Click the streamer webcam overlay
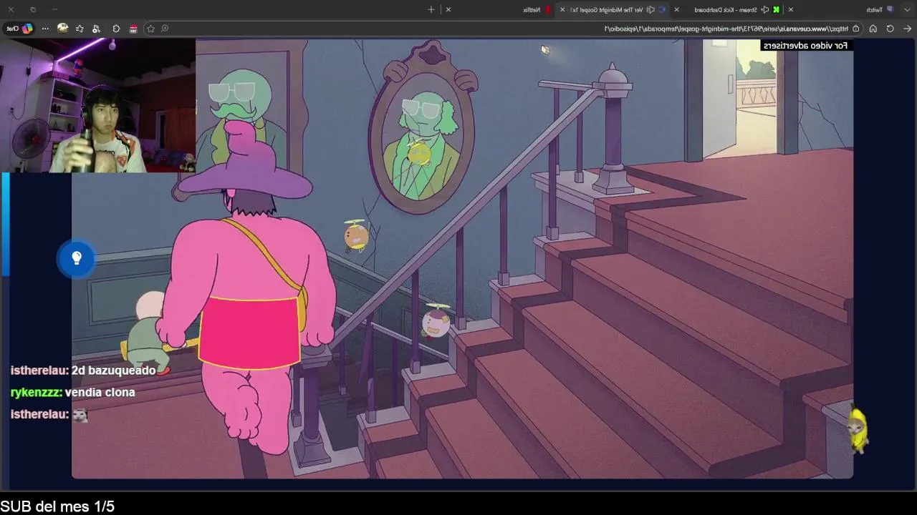 click(98, 106)
